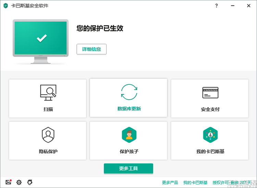Close the Kaspersky window

click(x=249, y=6)
